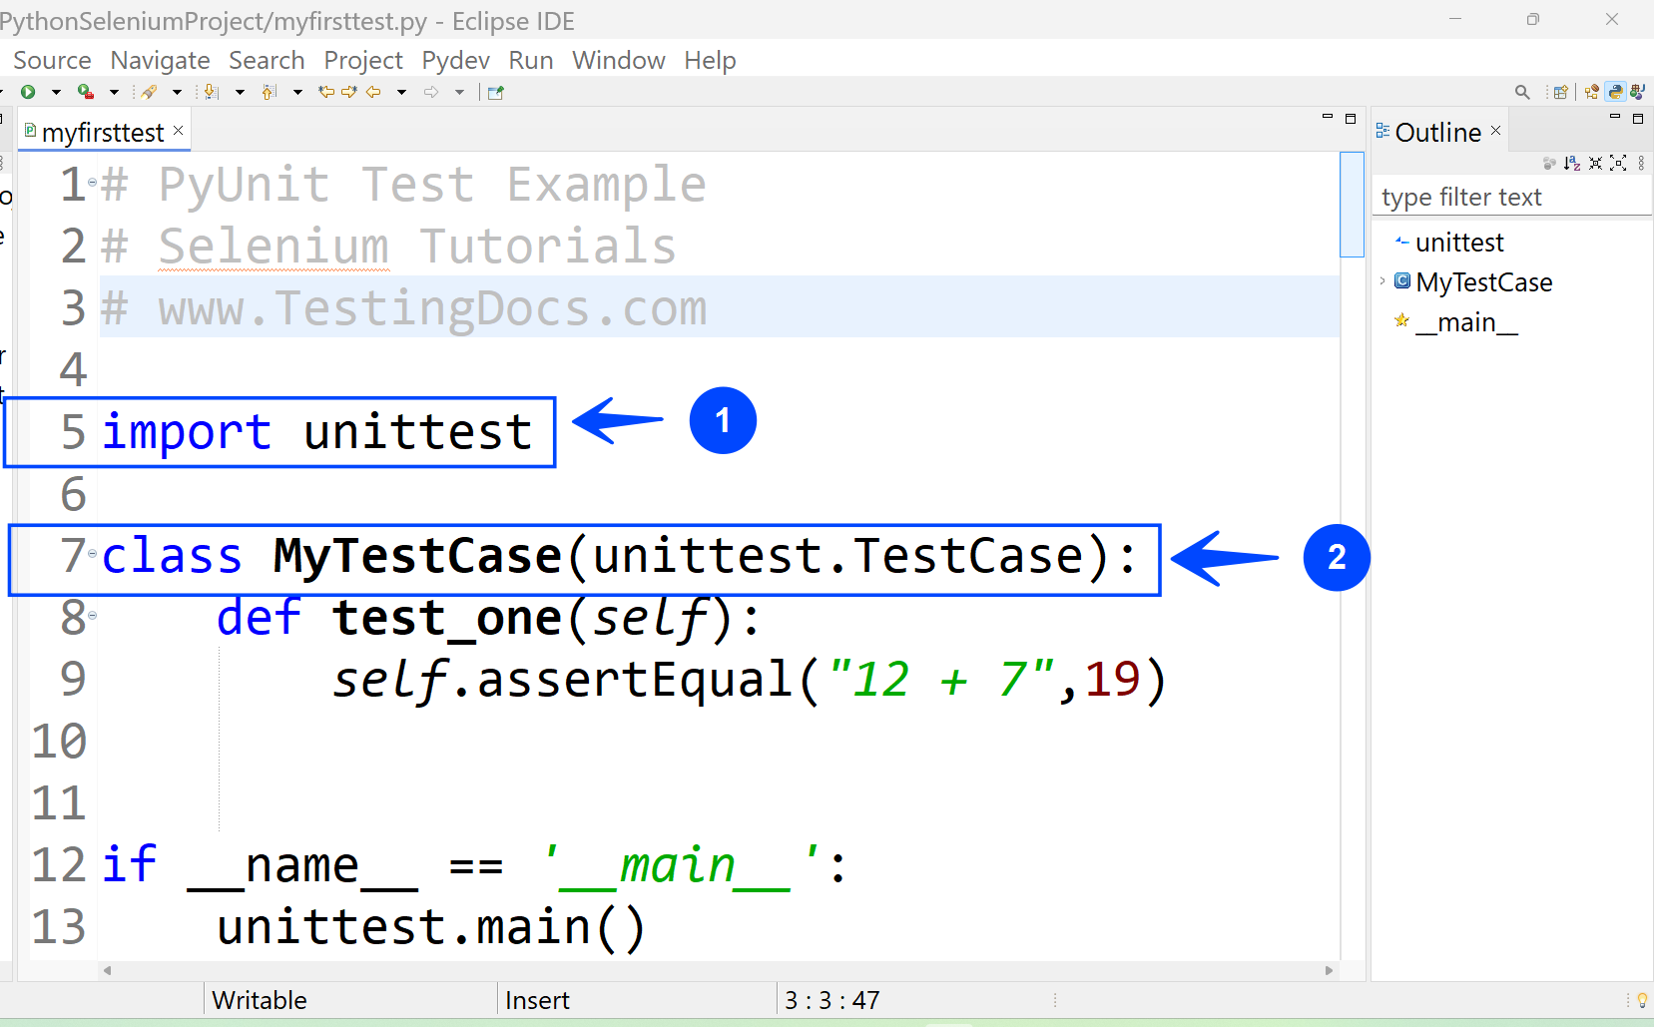Switch to the PyDev perspective

1615,92
